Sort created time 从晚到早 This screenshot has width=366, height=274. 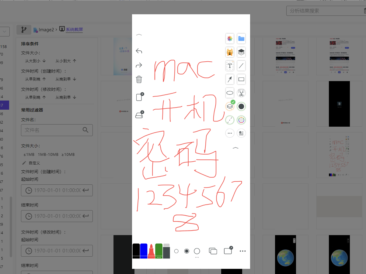[66, 79]
